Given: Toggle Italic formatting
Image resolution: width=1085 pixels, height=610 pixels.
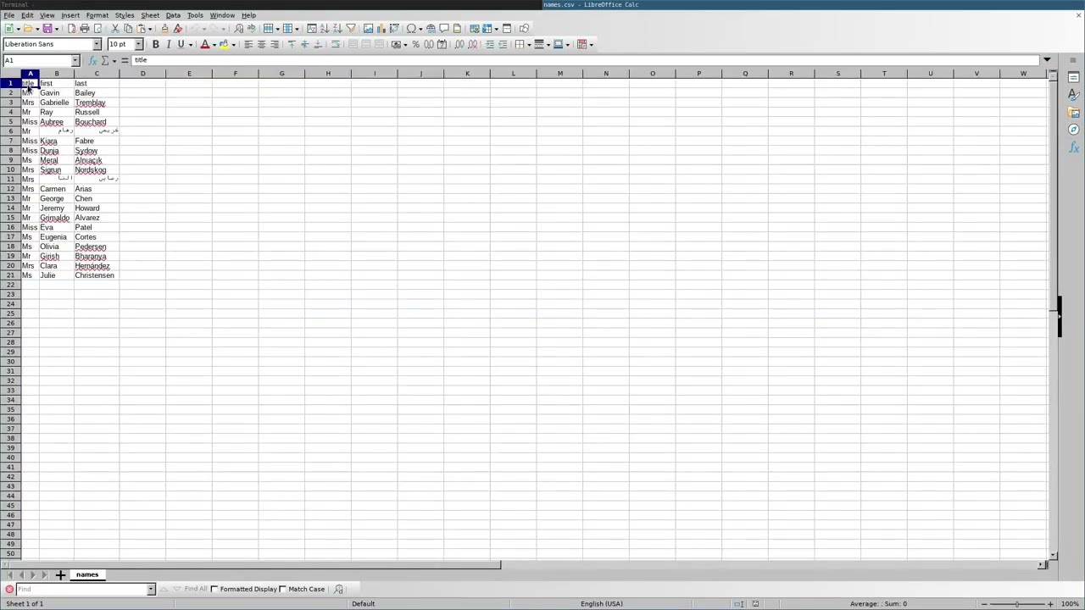Looking at the screenshot, I should [x=168, y=44].
